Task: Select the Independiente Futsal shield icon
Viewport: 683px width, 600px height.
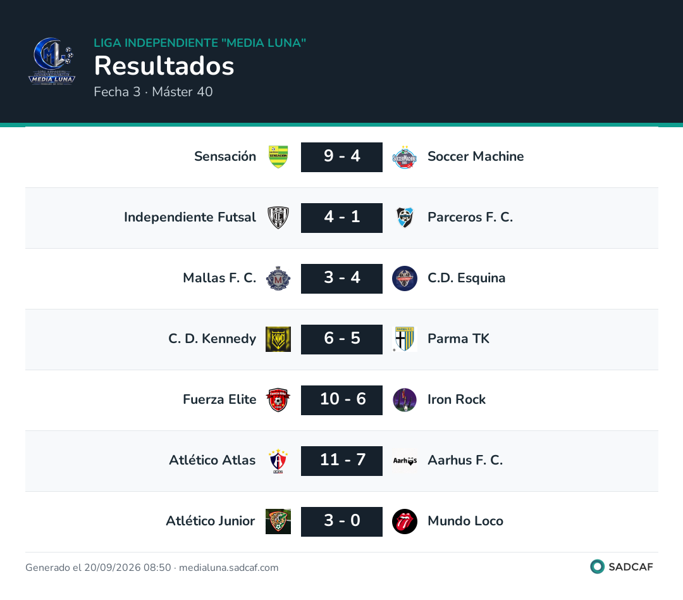Action: click(278, 218)
